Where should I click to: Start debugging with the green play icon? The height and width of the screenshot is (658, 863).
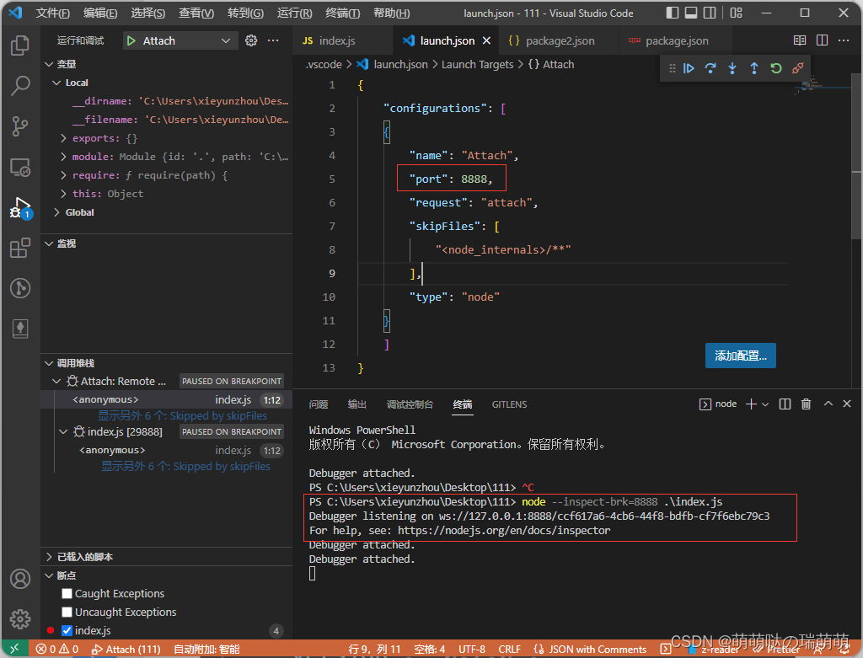pos(131,40)
